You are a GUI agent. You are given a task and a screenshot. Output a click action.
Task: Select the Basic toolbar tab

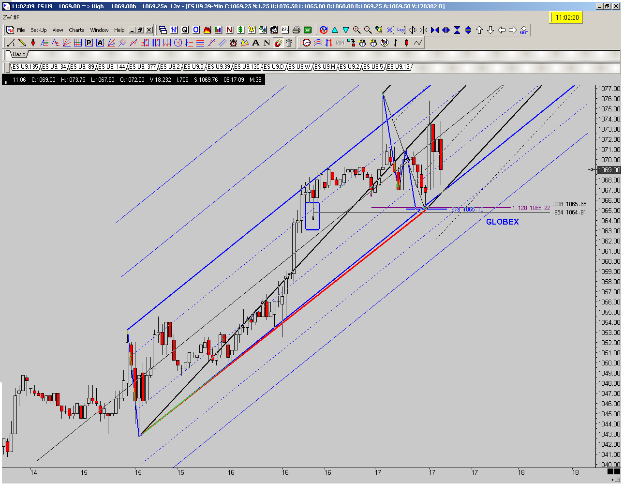tap(19, 54)
